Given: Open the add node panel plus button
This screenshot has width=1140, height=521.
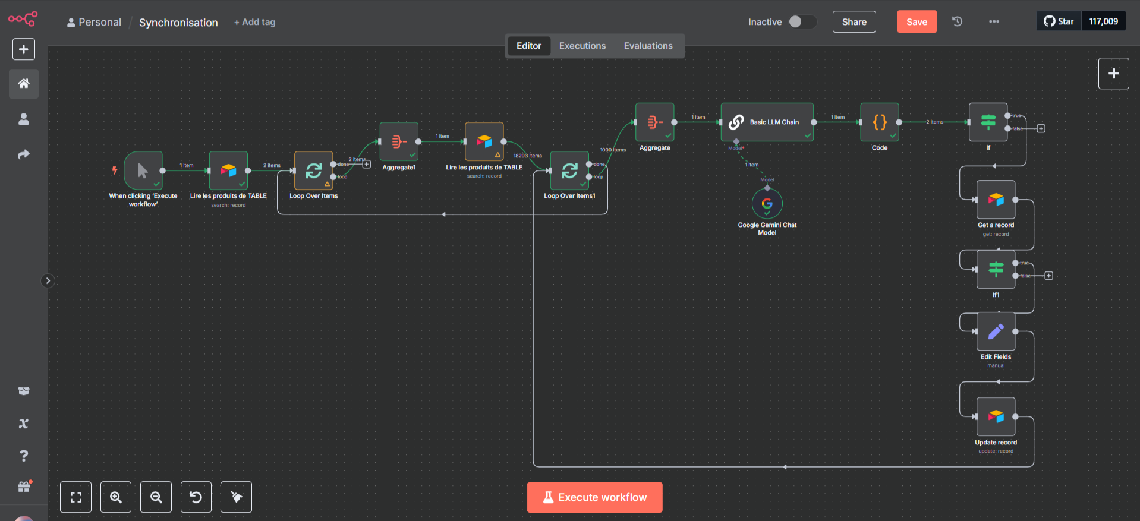Looking at the screenshot, I should 1113,74.
